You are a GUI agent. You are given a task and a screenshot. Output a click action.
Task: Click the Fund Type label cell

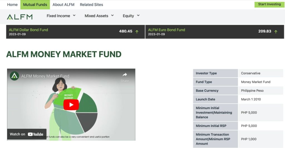[x=215, y=82]
